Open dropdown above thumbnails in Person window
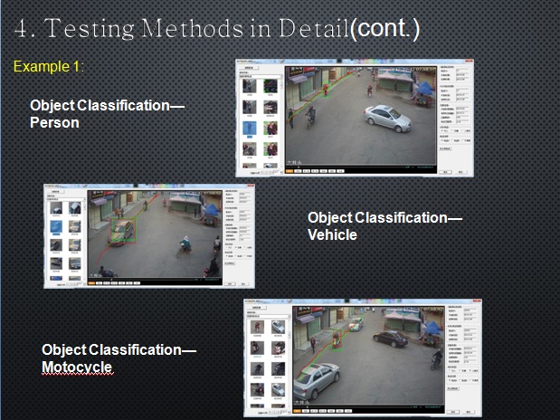The width and height of the screenshot is (560, 420). [x=259, y=76]
